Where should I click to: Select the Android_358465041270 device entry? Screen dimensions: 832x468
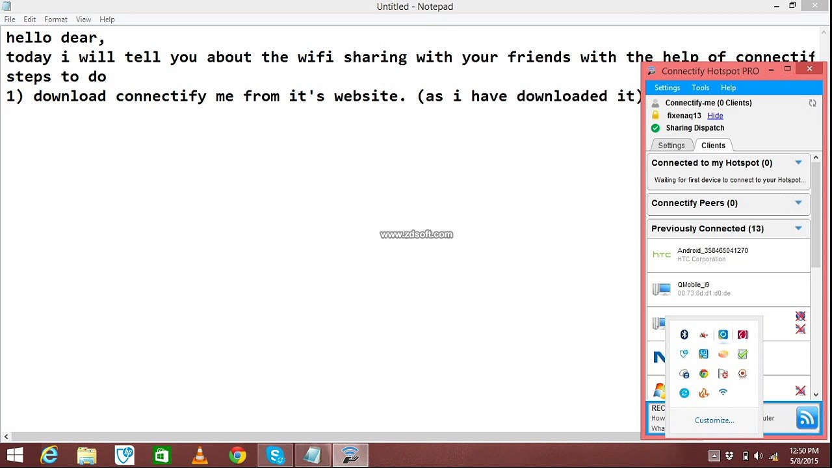point(729,255)
